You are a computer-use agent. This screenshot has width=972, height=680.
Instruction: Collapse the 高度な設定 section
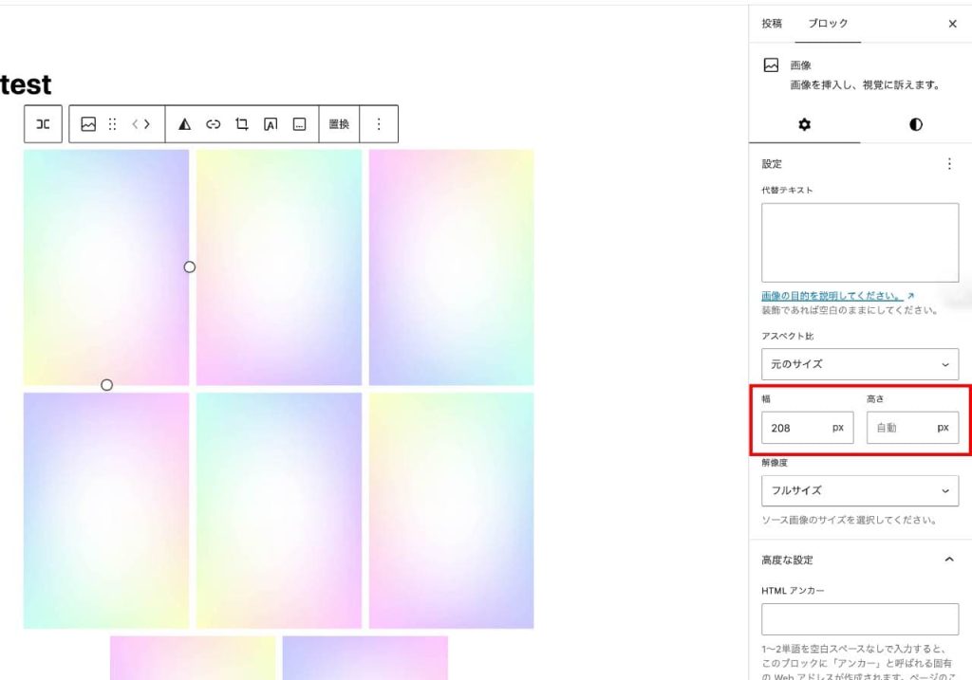point(949,560)
